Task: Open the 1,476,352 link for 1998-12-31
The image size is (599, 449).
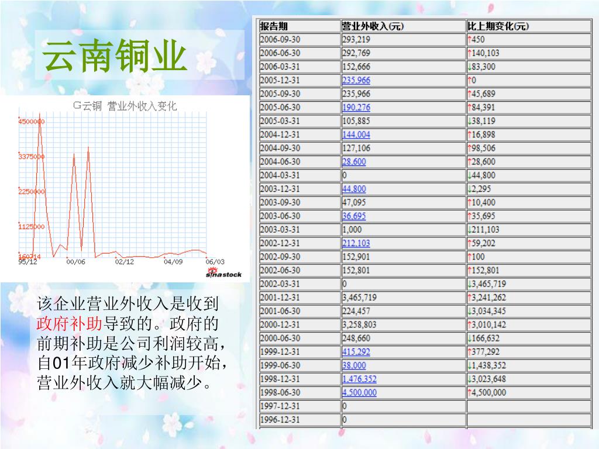Action: pos(360,379)
